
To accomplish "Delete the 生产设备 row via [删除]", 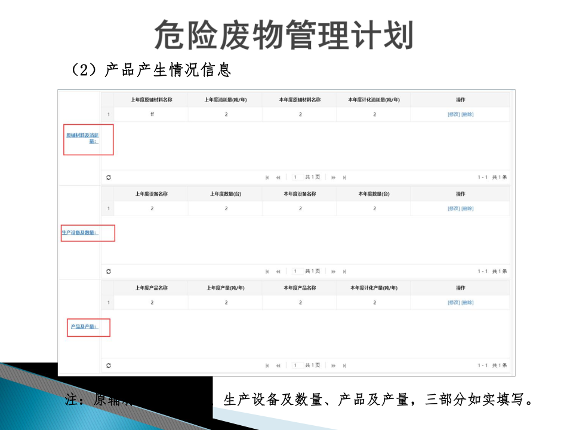I will coord(467,208).
